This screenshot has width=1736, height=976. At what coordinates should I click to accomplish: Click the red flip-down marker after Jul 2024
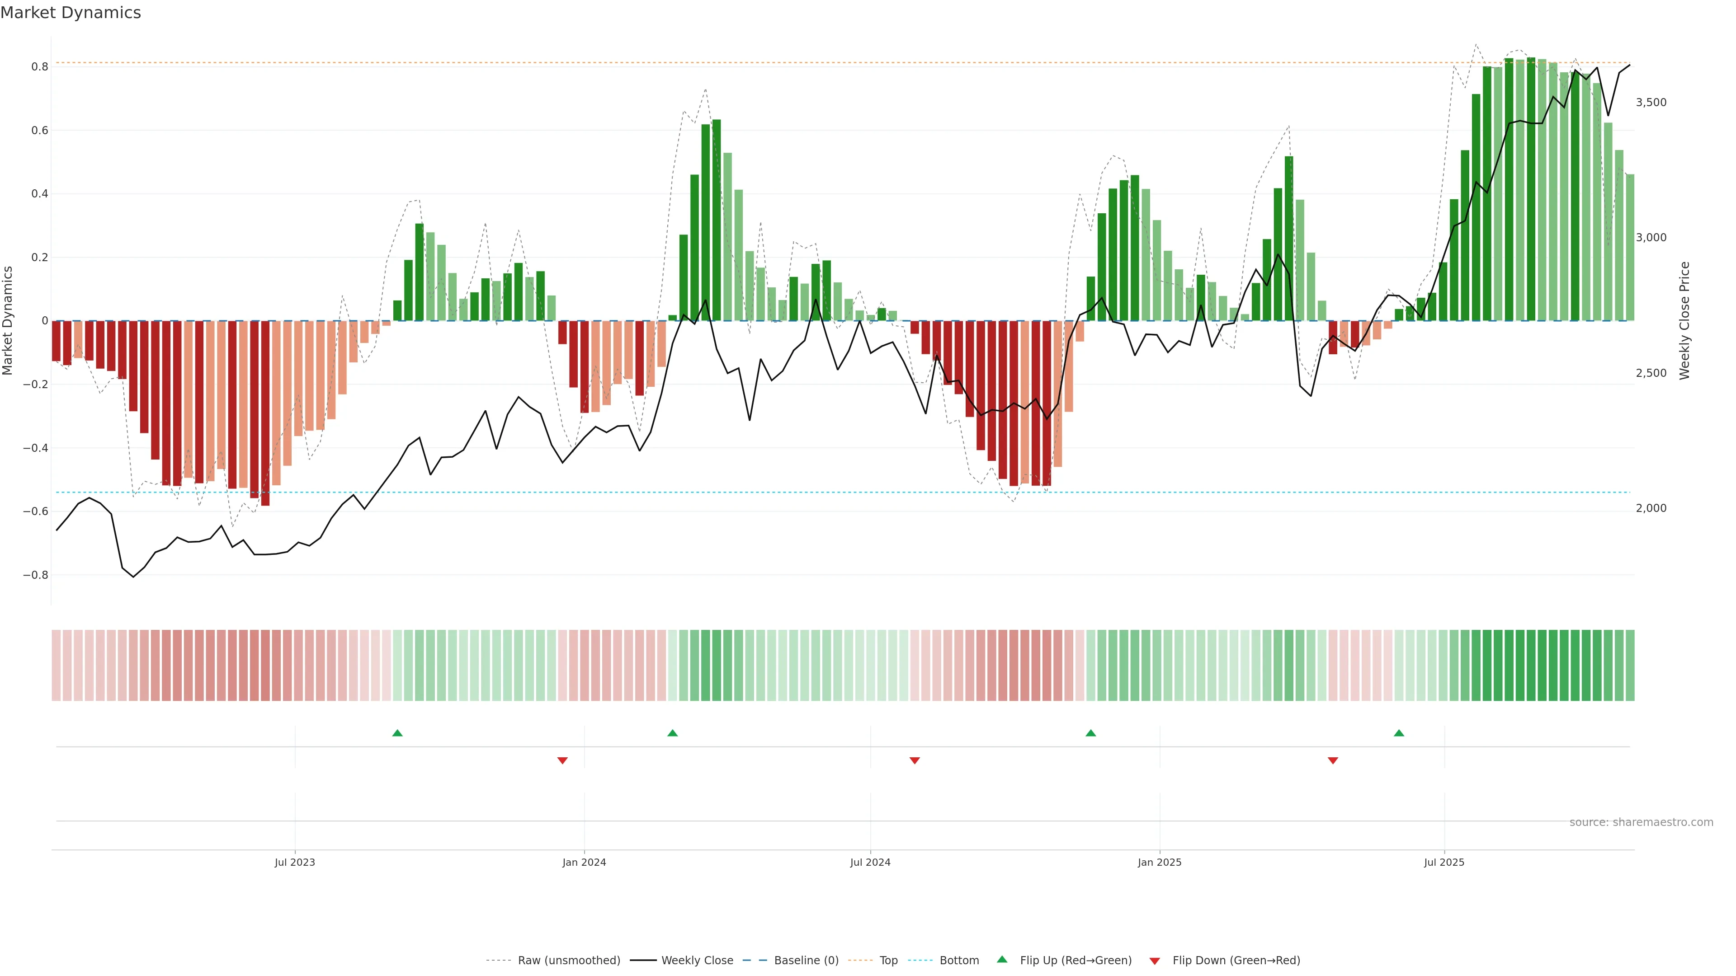point(915,760)
